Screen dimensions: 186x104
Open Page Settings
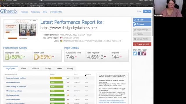pyautogui.click(x=142, y=29)
